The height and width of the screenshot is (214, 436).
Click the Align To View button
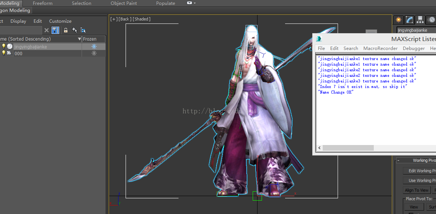click(417, 191)
